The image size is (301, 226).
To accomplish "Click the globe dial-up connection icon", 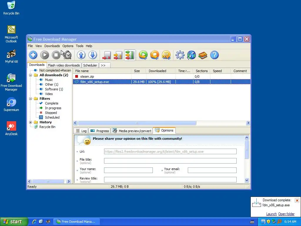I will click(x=191, y=55).
